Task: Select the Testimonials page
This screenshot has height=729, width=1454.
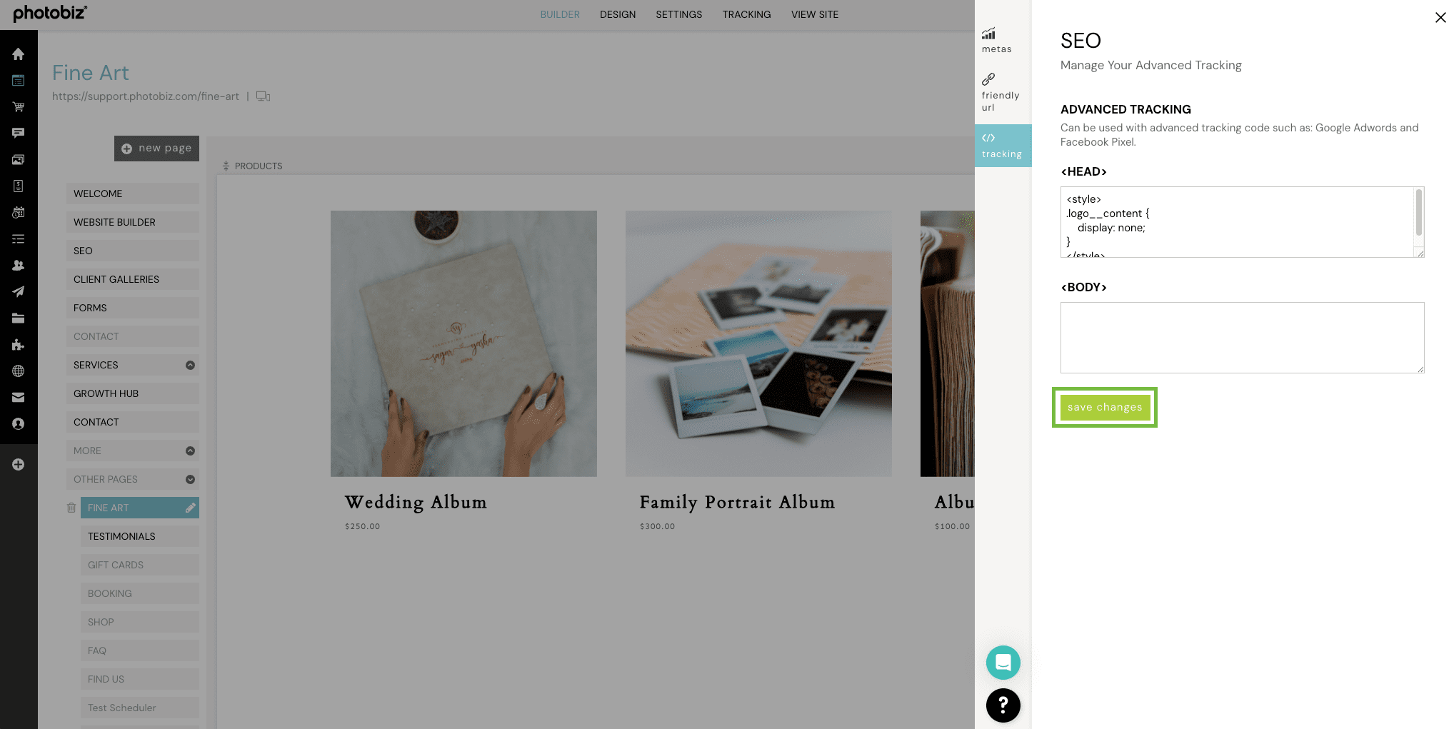Action: 140,536
